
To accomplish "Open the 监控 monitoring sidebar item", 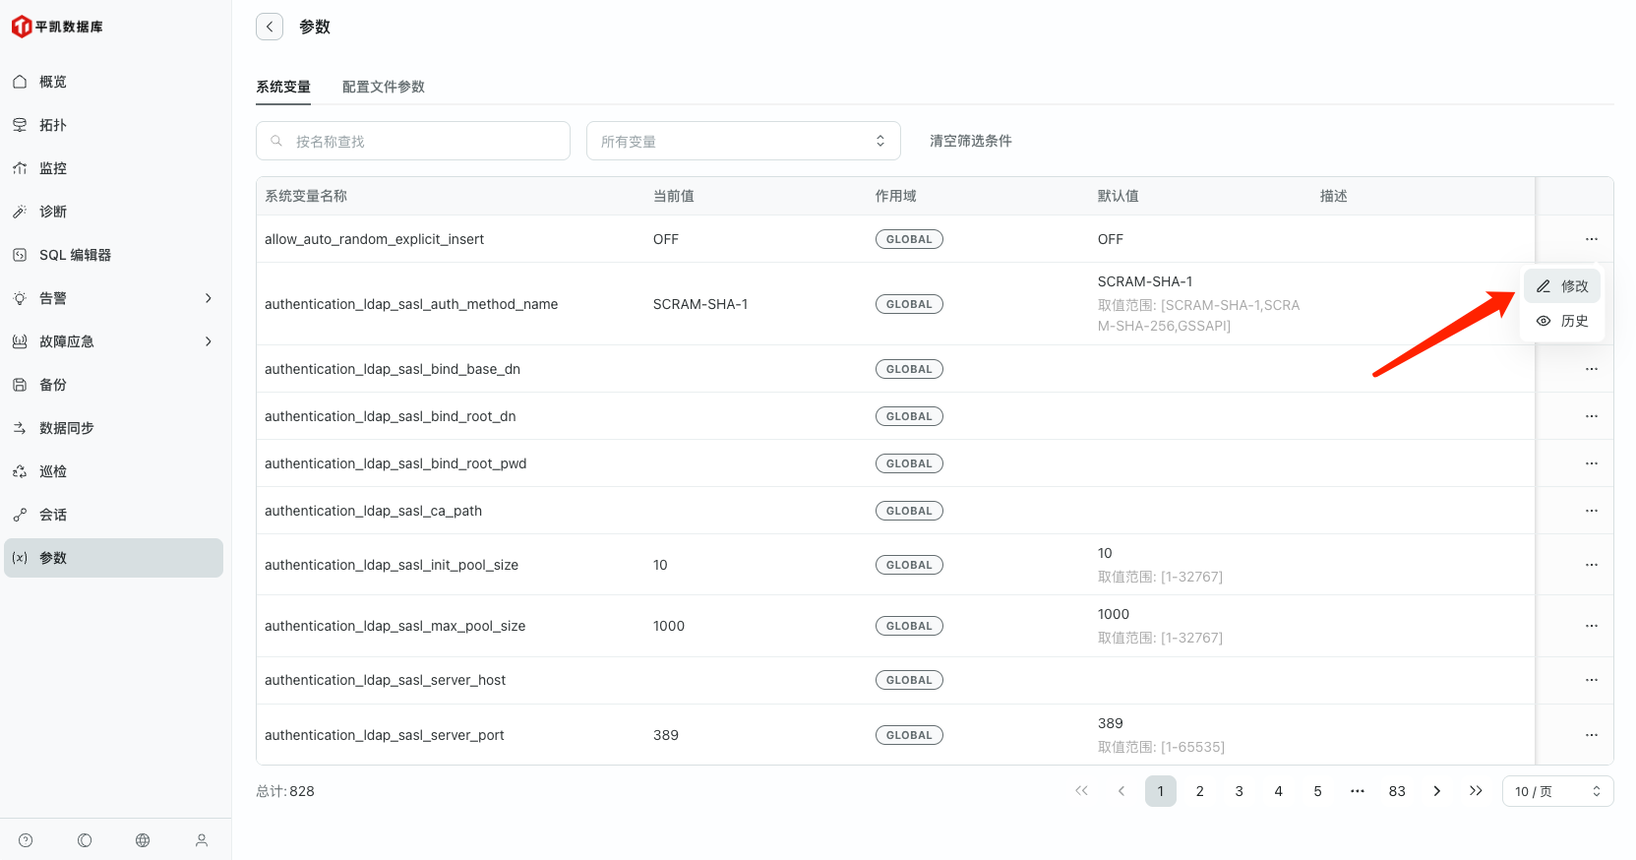I will tap(53, 168).
